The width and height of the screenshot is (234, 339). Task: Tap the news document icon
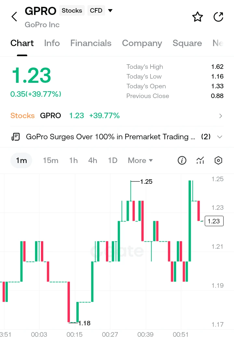[16, 137]
